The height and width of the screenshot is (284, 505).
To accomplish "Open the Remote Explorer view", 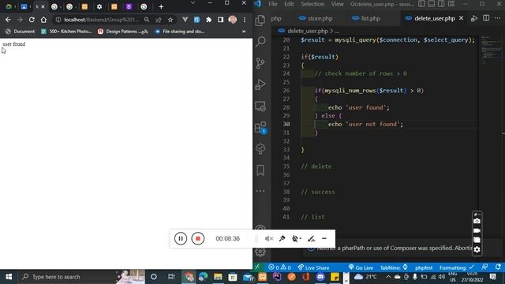I will (260, 106).
